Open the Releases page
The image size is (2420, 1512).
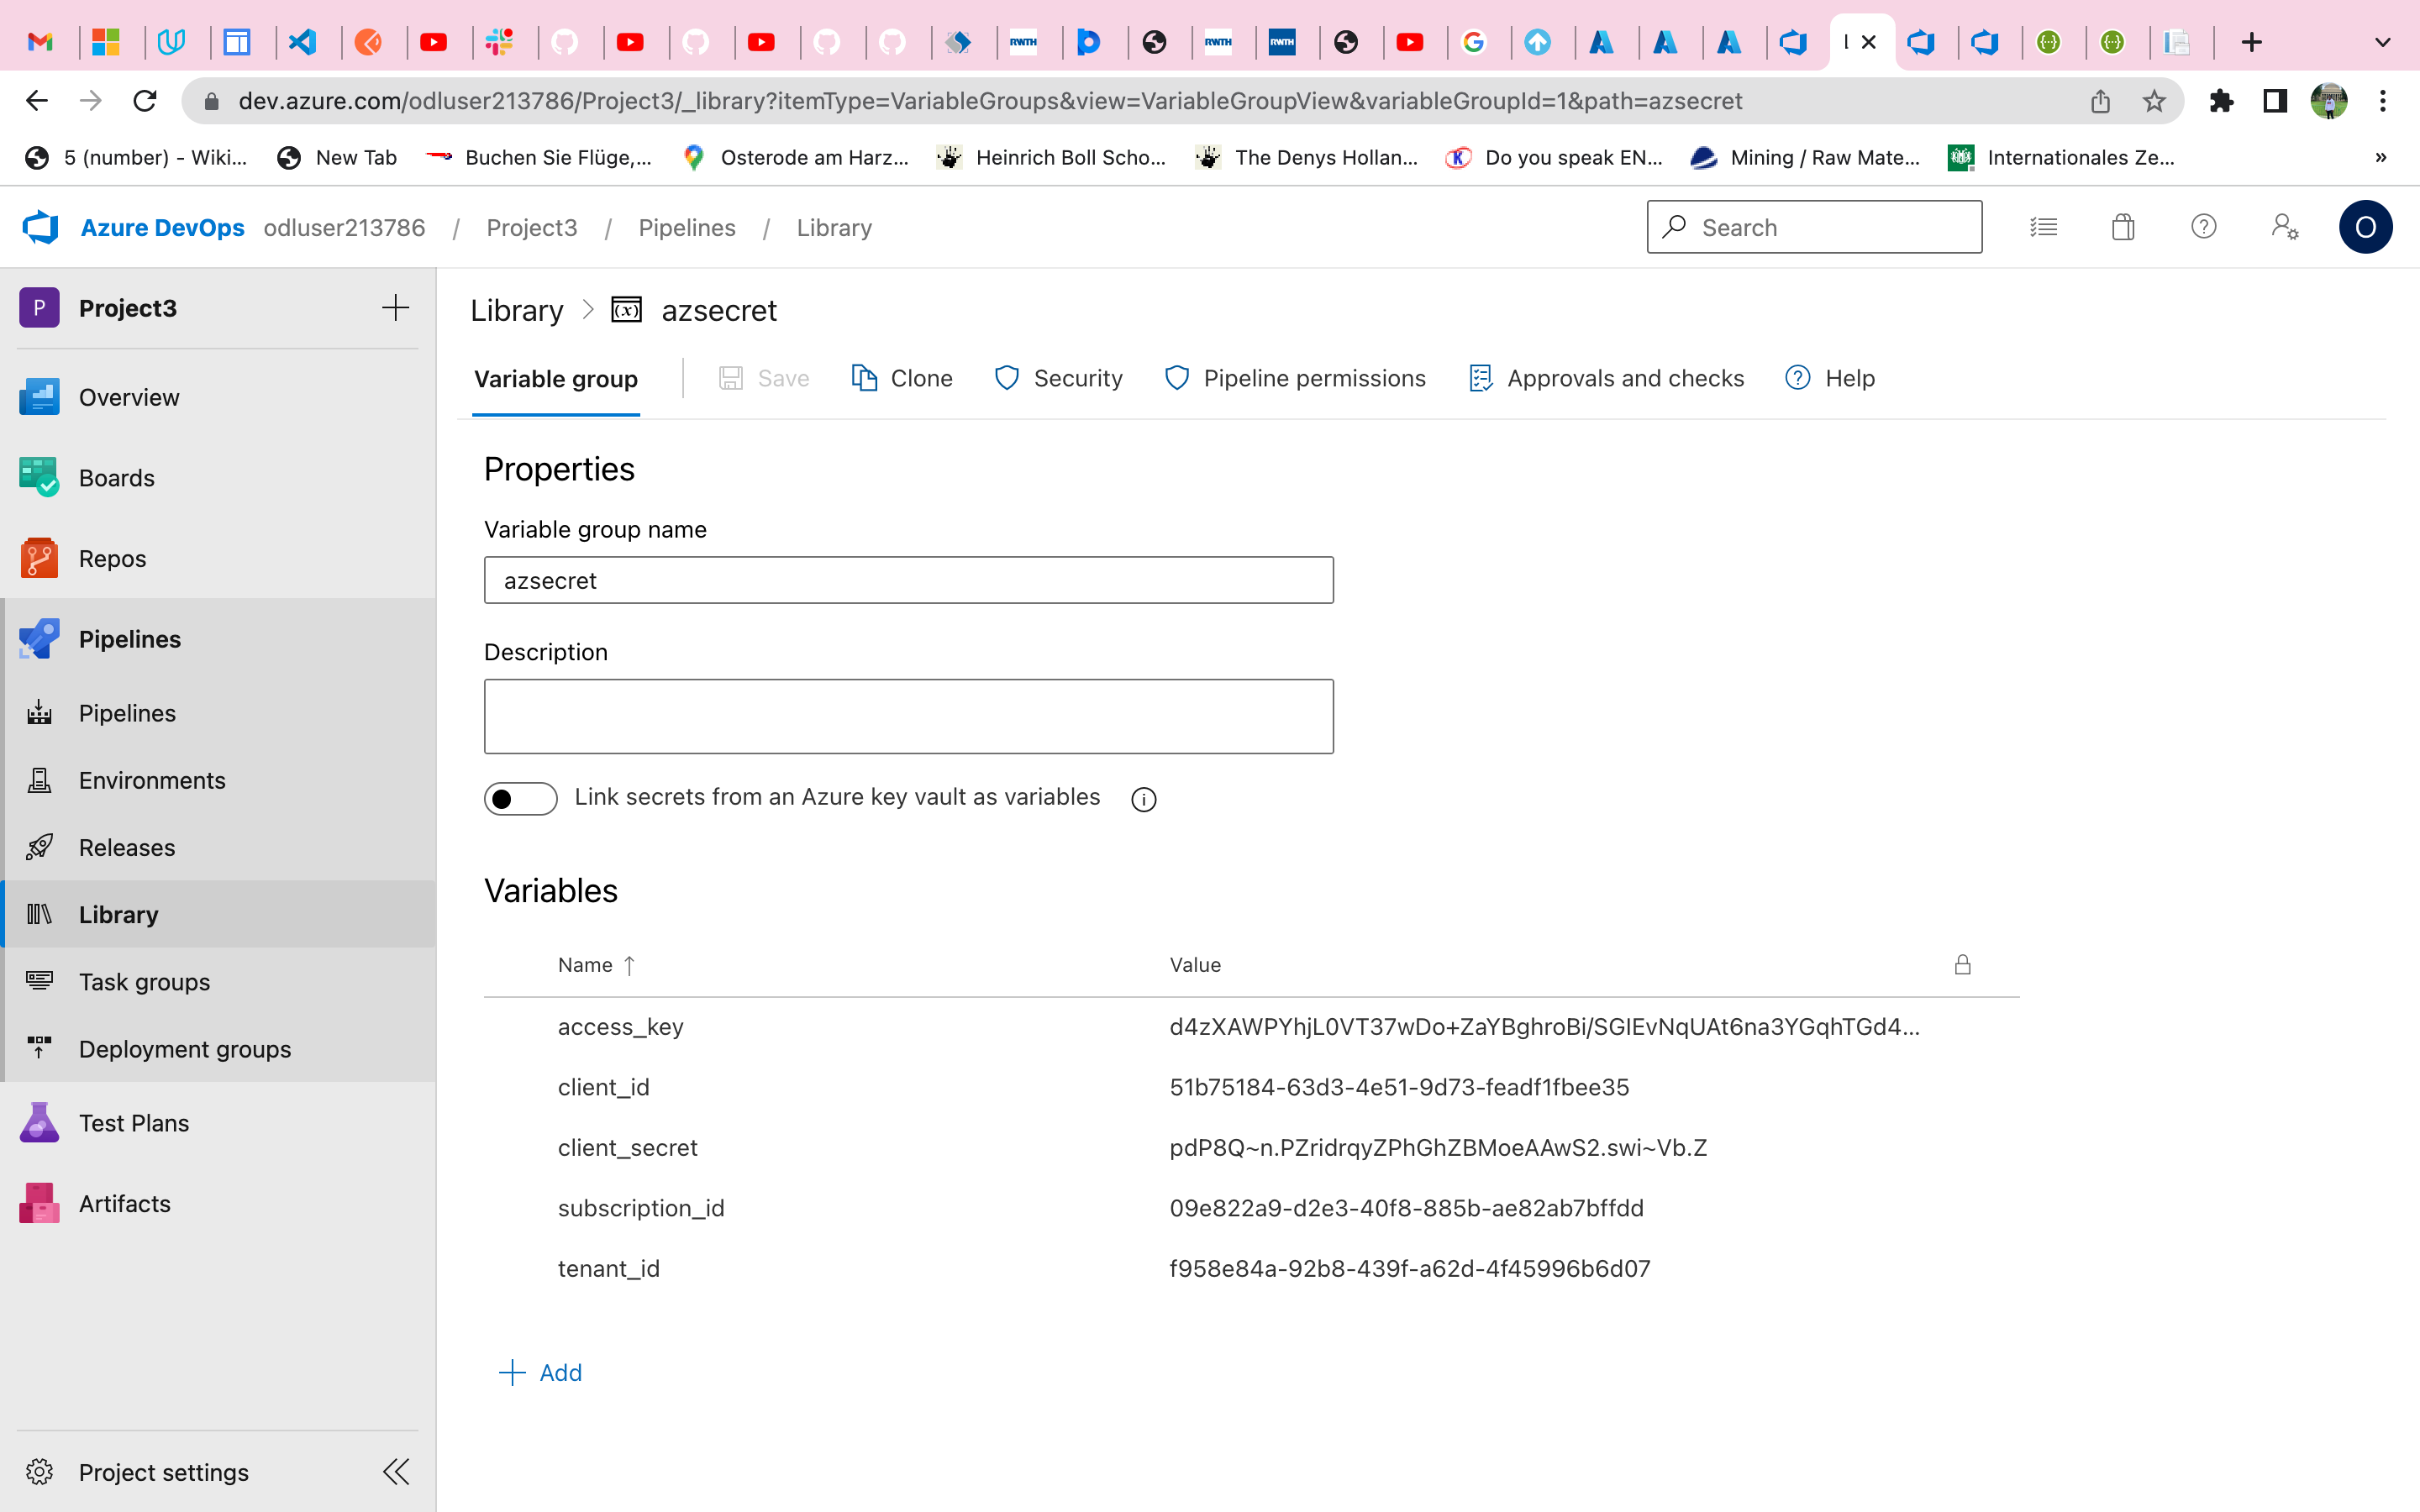127,847
